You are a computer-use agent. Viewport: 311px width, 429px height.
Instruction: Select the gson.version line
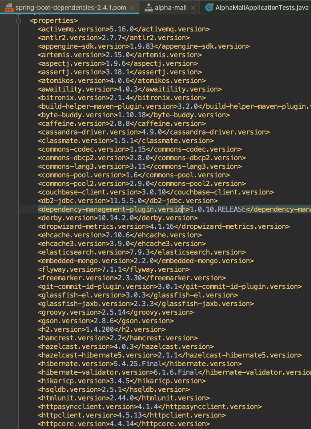[105, 321]
